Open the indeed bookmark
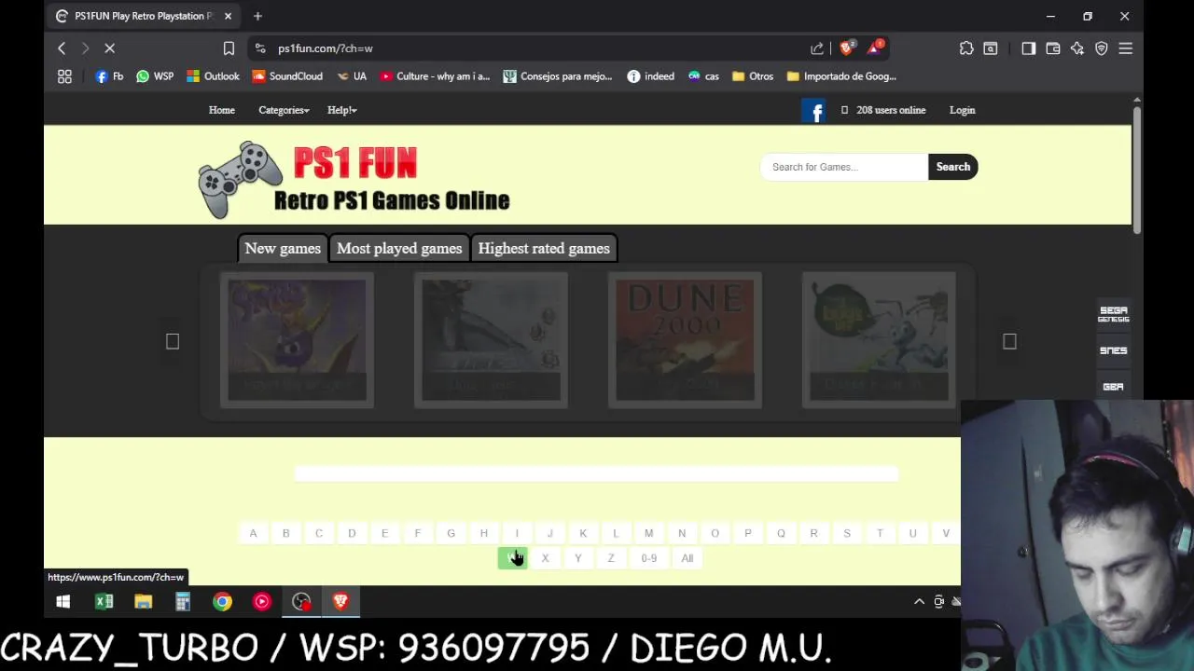The image size is (1194, 671). 650,76
